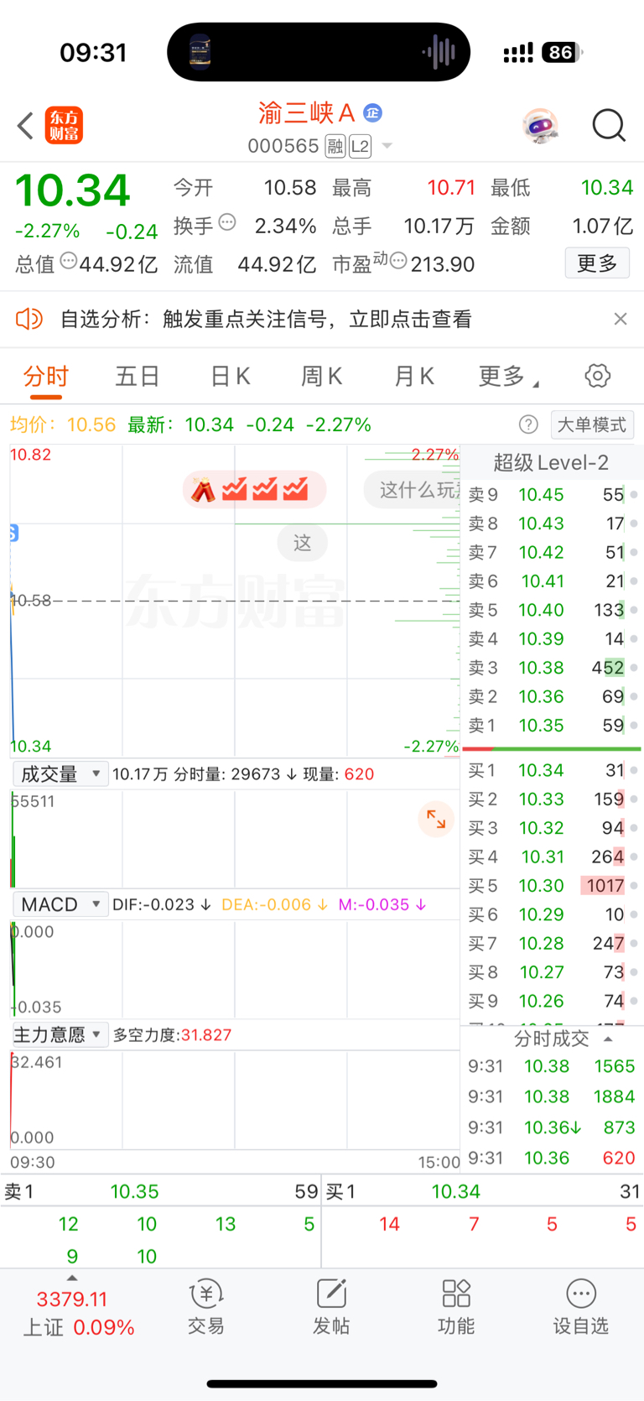Screen dimensions: 644x1401
Task: Dismiss the 自选分析 banner
Action: 621,319
